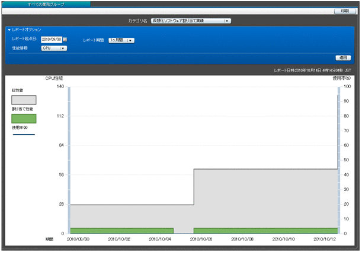Open the レポート期間 period dropdown
The image size is (362, 253).
[x=121, y=40]
